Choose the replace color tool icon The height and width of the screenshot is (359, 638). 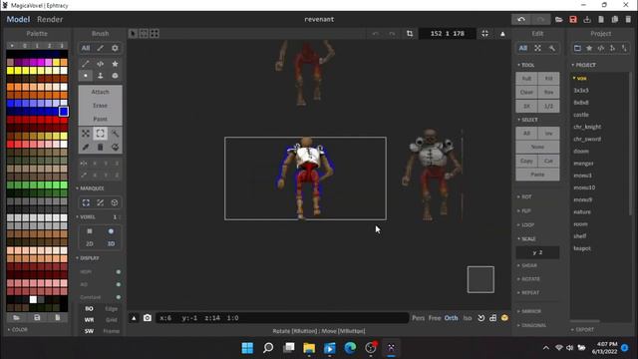(116, 147)
